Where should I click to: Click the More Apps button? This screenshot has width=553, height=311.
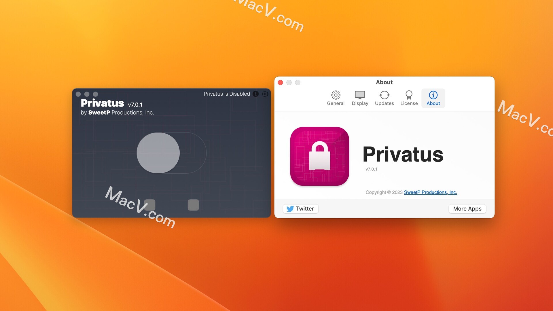467,208
